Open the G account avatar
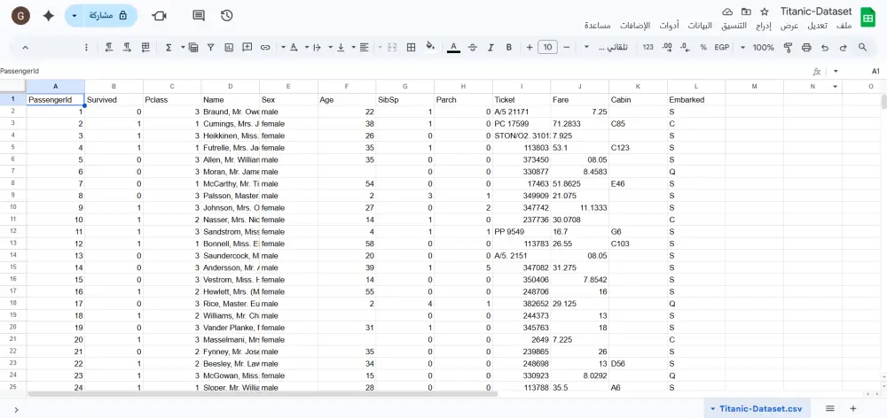 point(21,16)
